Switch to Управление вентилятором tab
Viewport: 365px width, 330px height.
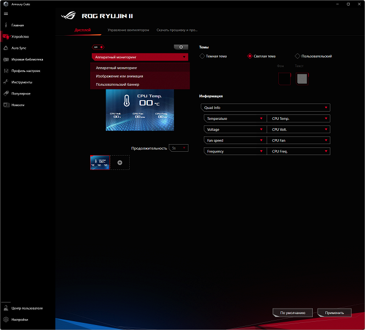coord(128,30)
